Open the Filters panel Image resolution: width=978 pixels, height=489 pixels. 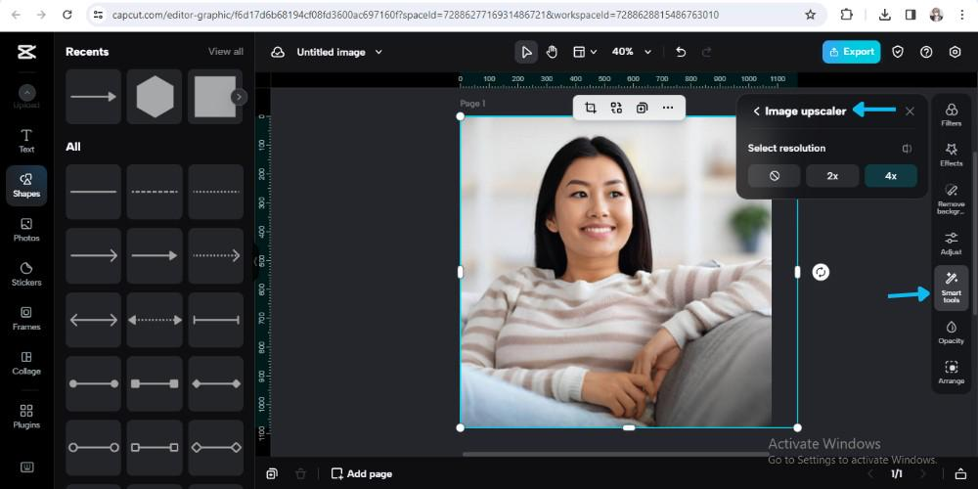(952, 114)
